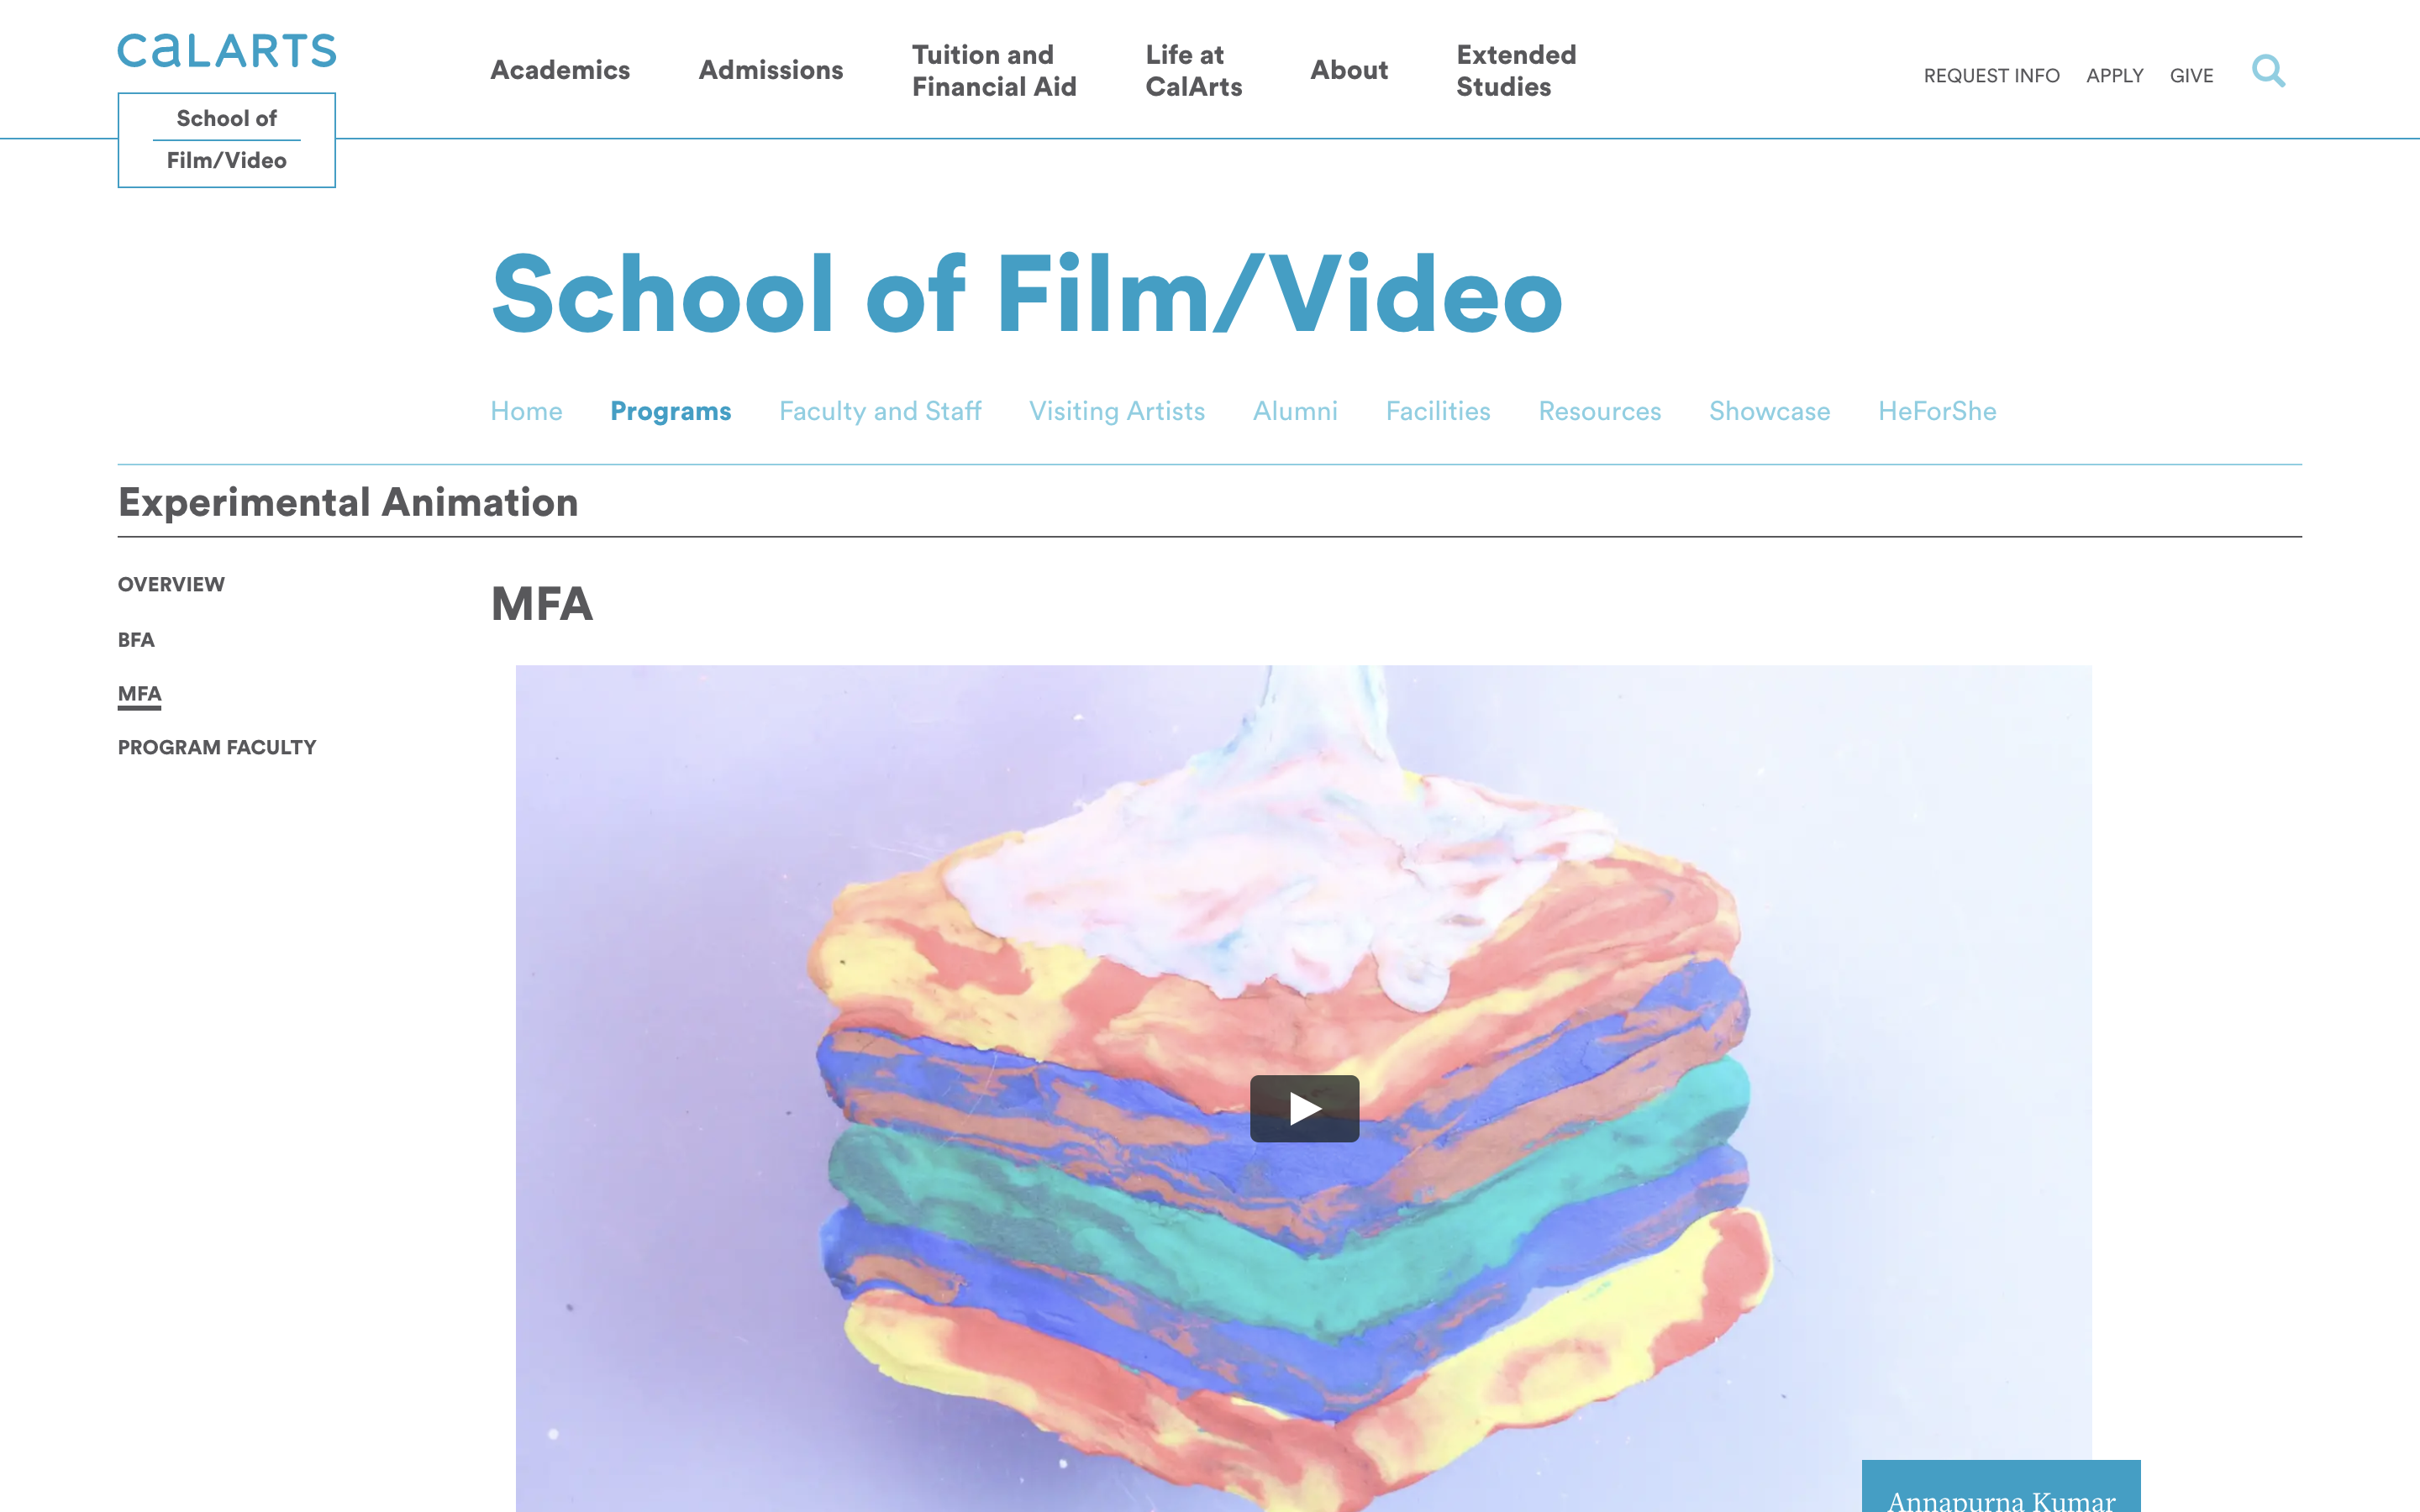Open PROGRAM FACULTY sidebar link
The image size is (2420, 1512).
coord(217,748)
